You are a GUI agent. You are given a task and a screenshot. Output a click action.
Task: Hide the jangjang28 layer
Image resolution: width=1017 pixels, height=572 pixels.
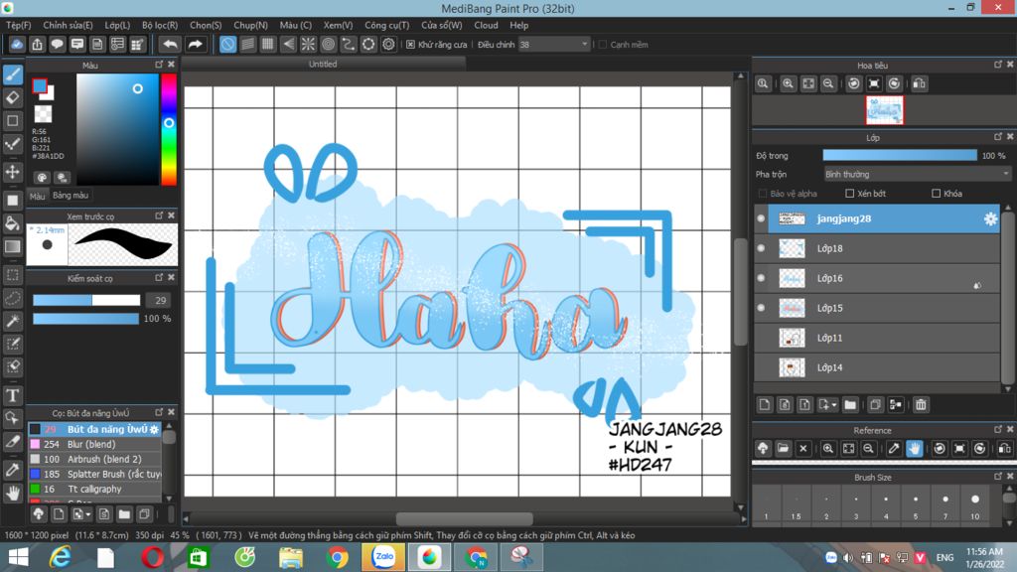click(x=762, y=218)
